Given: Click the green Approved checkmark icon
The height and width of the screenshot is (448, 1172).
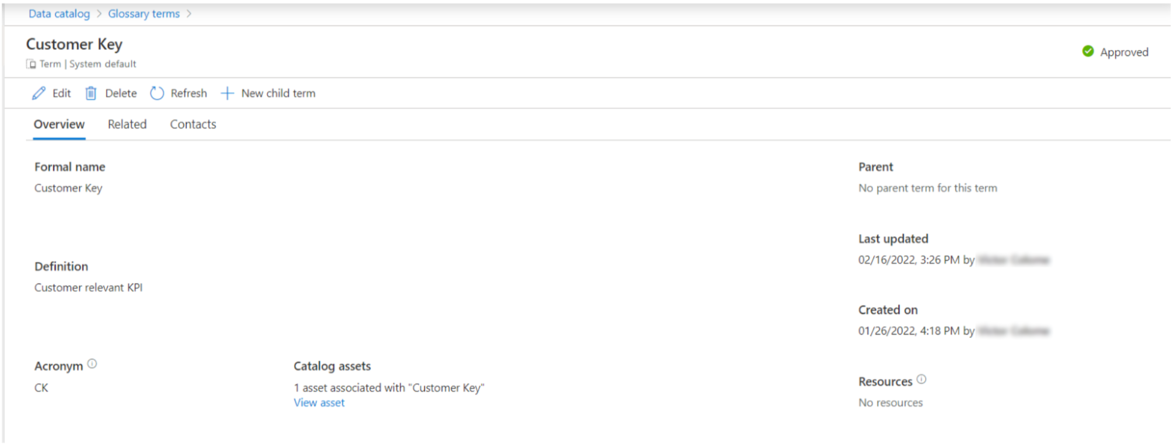Looking at the screenshot, I should coord(1088,52).
